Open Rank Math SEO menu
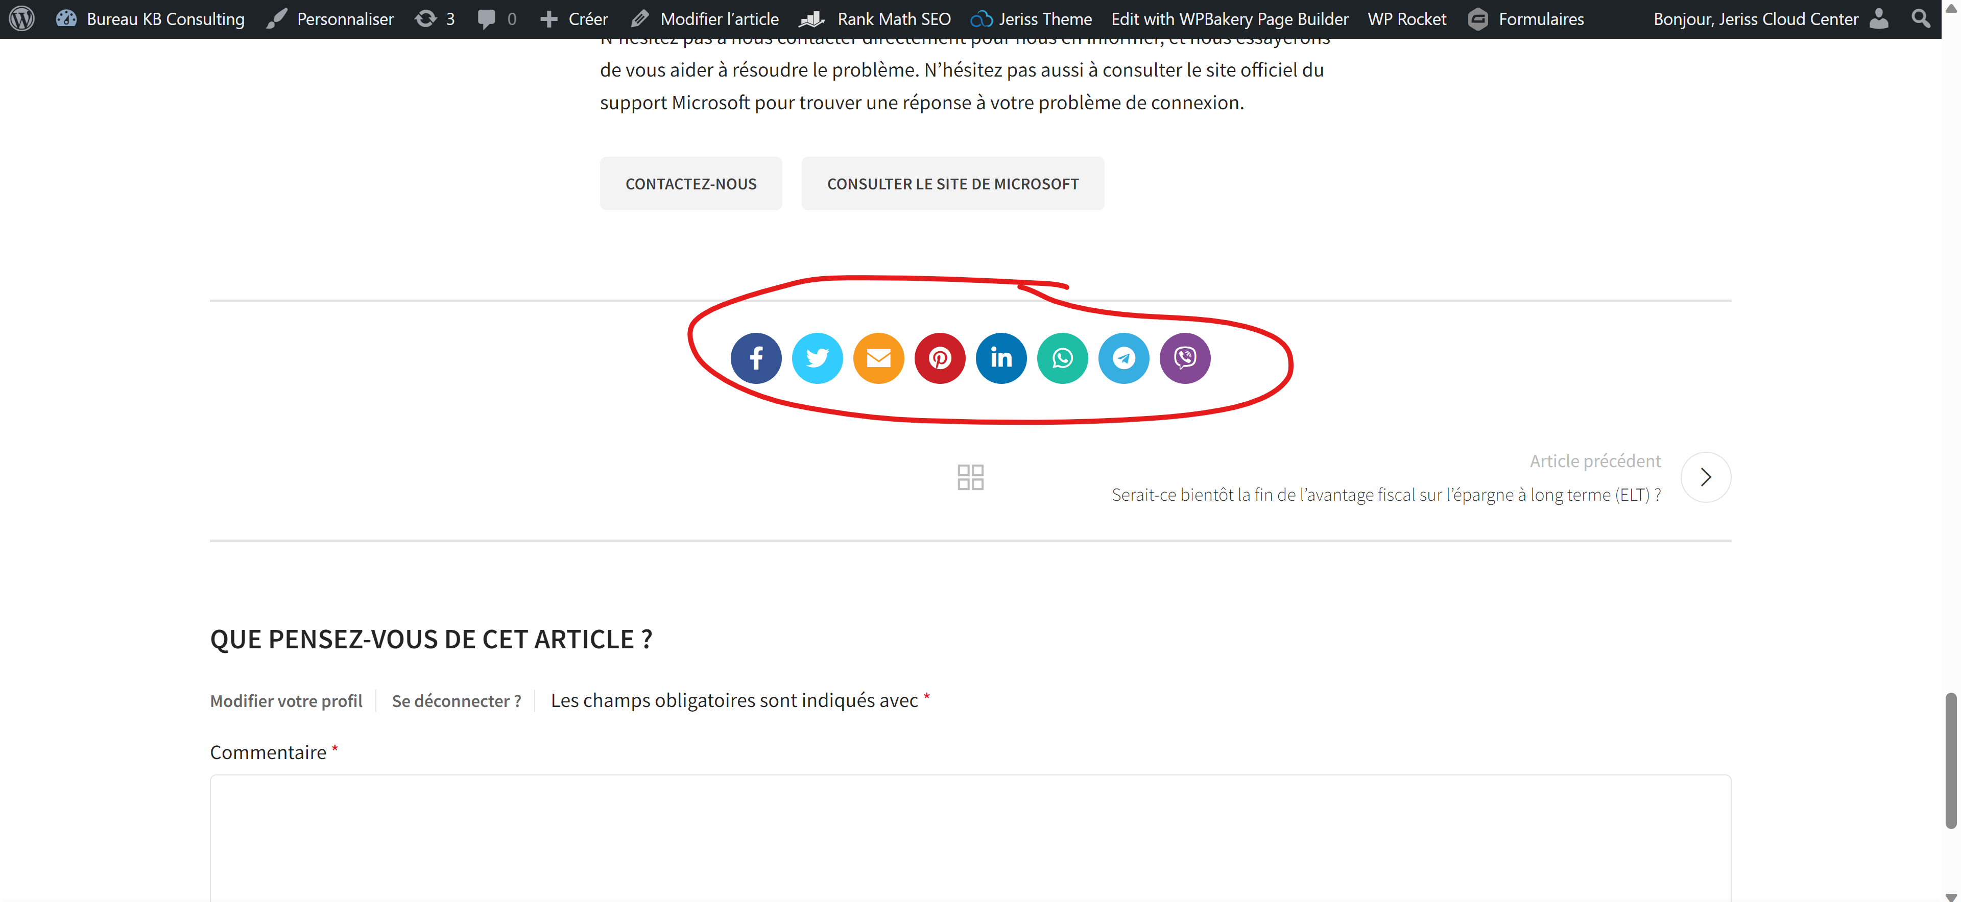 pyautogui.click(x=875, y=19)
